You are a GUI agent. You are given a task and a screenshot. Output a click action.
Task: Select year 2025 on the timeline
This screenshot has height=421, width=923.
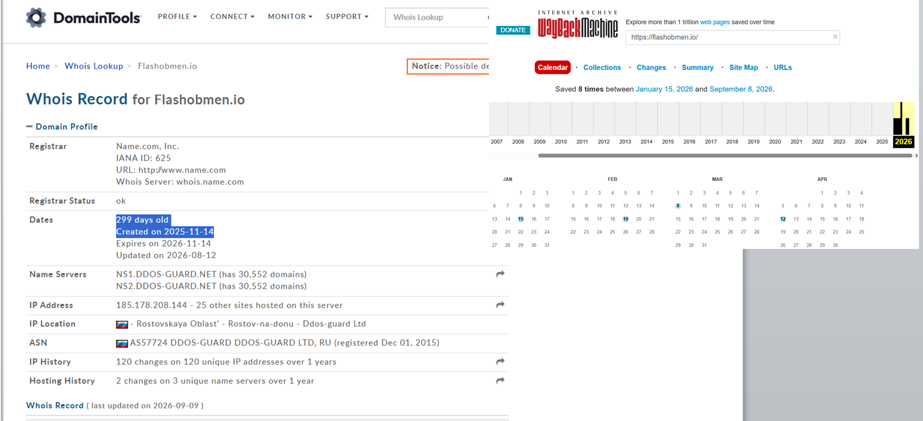(x=882, y=141)
